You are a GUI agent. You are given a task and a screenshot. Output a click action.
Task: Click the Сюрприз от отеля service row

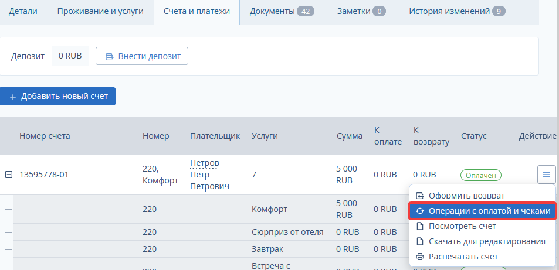pyautogui.click(x=287, y=232)
